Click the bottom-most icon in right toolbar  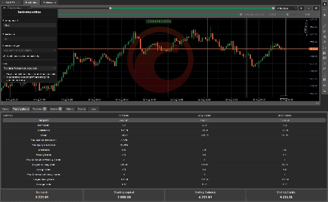coord(324,91)
